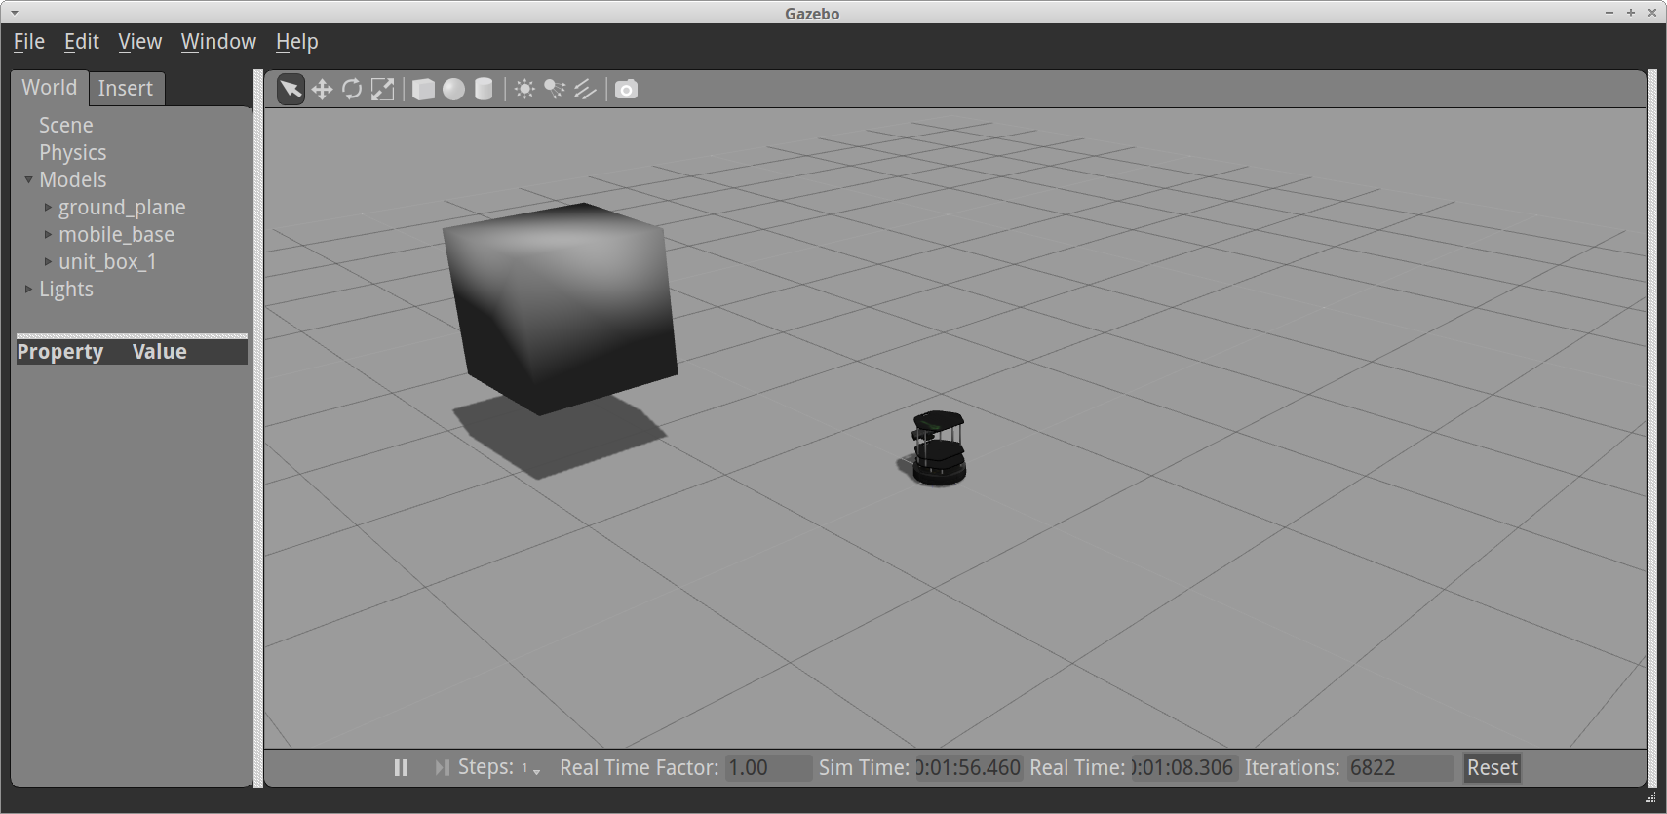Expand the unit_box_1 model node
Viewport: 1667px width, 814px height.
click(x=48, y=261)
